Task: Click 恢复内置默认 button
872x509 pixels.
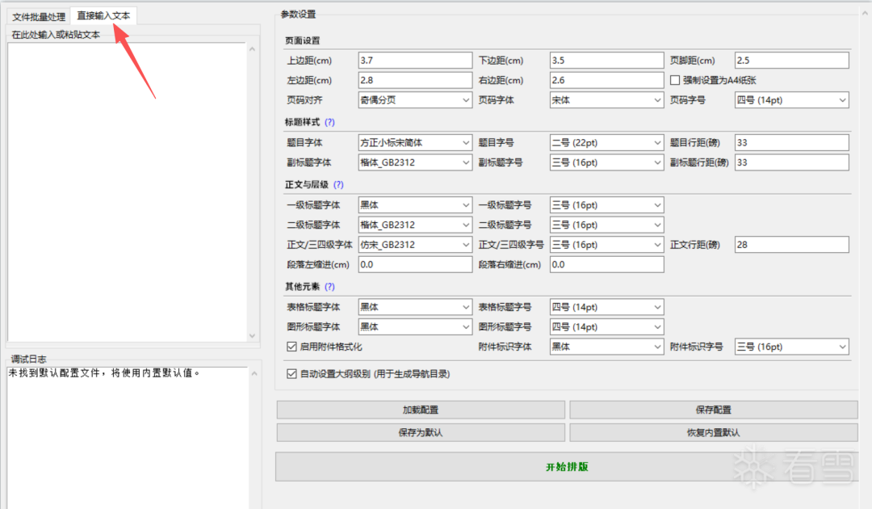Action: click(713, 432)
